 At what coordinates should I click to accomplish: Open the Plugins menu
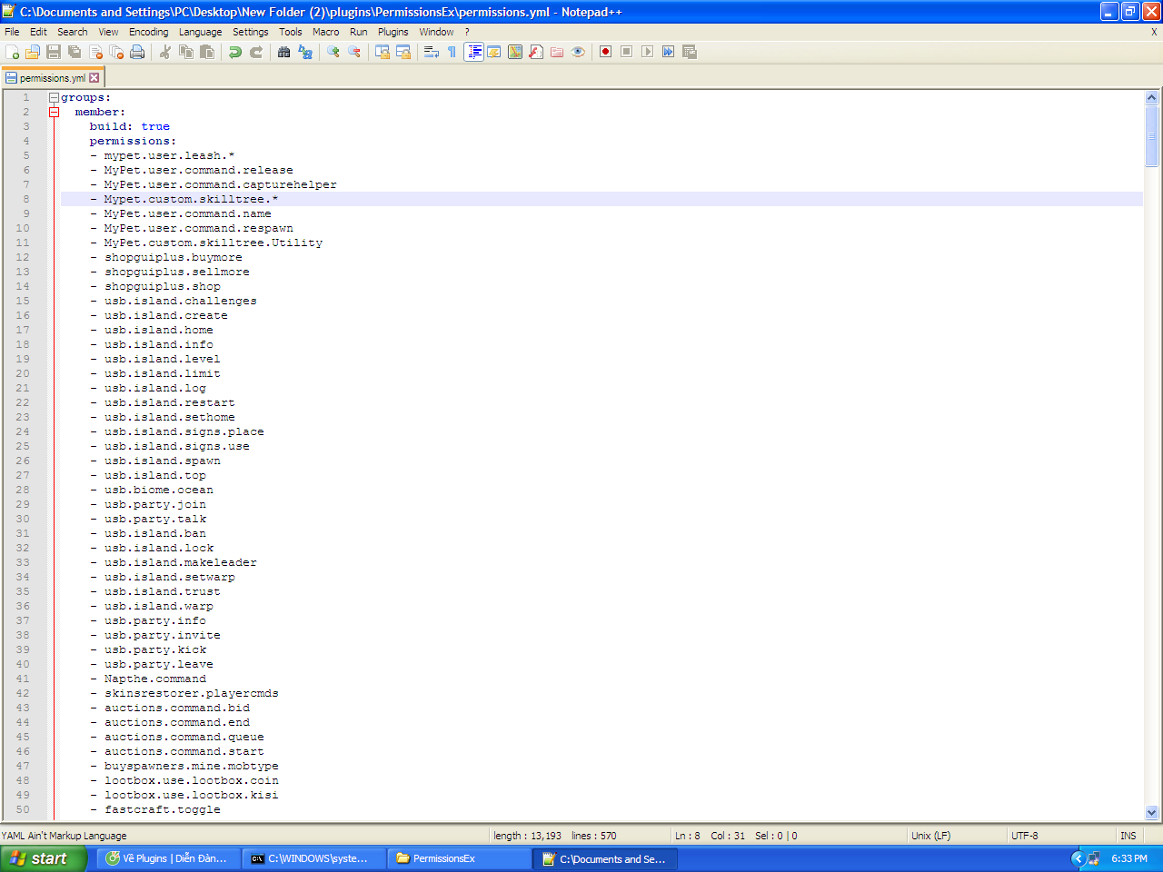393,32
